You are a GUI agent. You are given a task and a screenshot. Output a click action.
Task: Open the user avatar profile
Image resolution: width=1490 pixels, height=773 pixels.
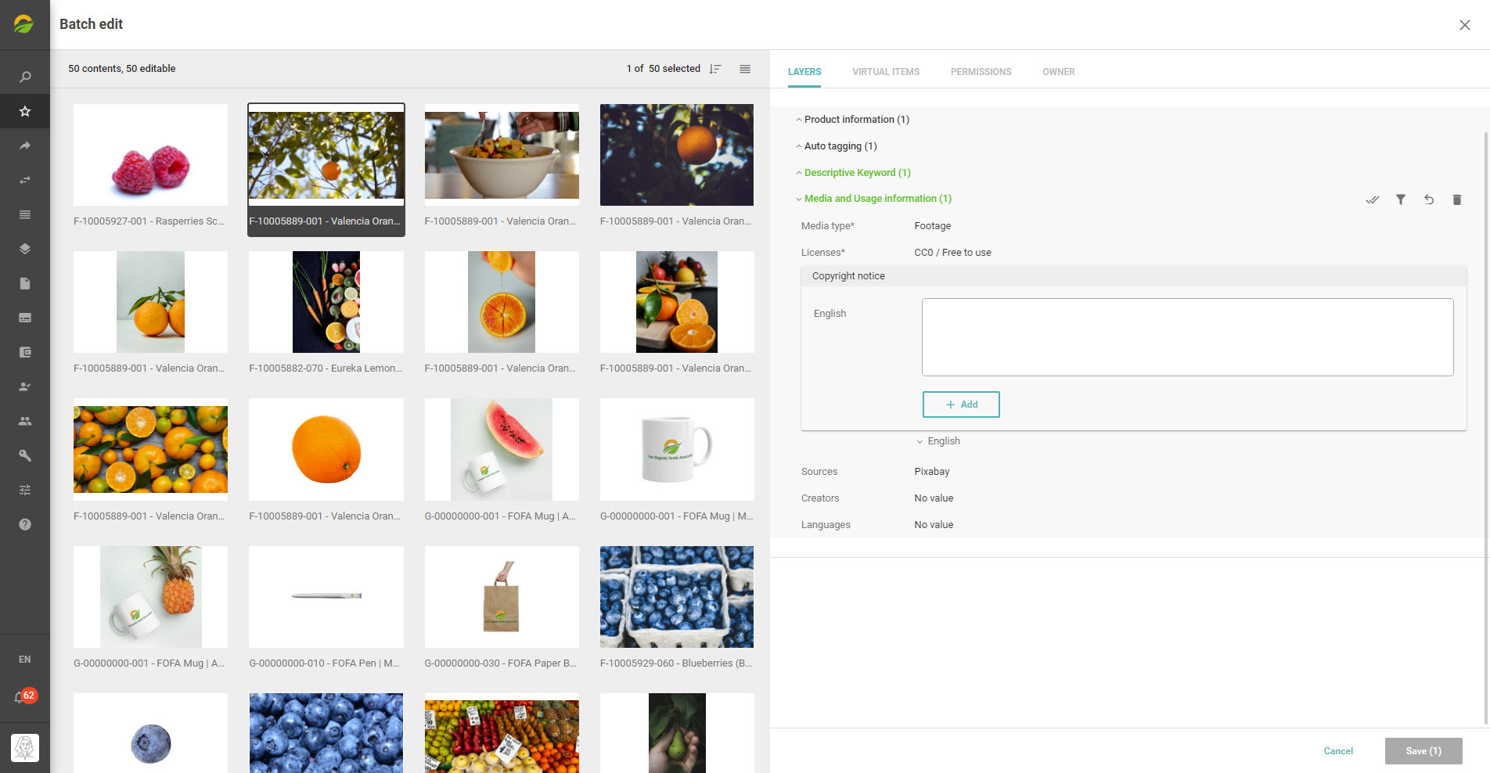pos(25,748)
